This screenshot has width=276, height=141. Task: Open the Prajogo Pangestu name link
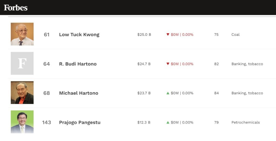[x=80, y=122]
